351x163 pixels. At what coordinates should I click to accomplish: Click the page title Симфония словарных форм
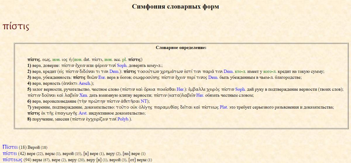click(x=175, y=6)
